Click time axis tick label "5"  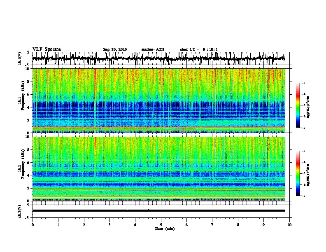click(x=161, y=225)
